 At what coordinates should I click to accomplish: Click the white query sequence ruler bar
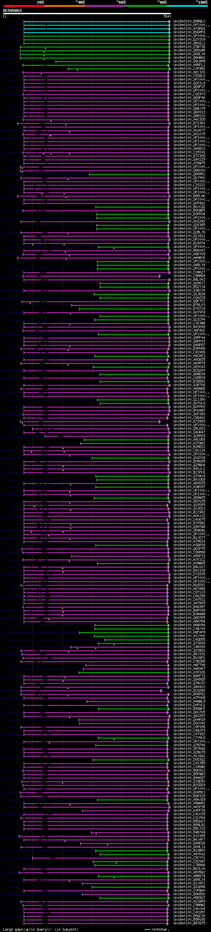point(87,14)
